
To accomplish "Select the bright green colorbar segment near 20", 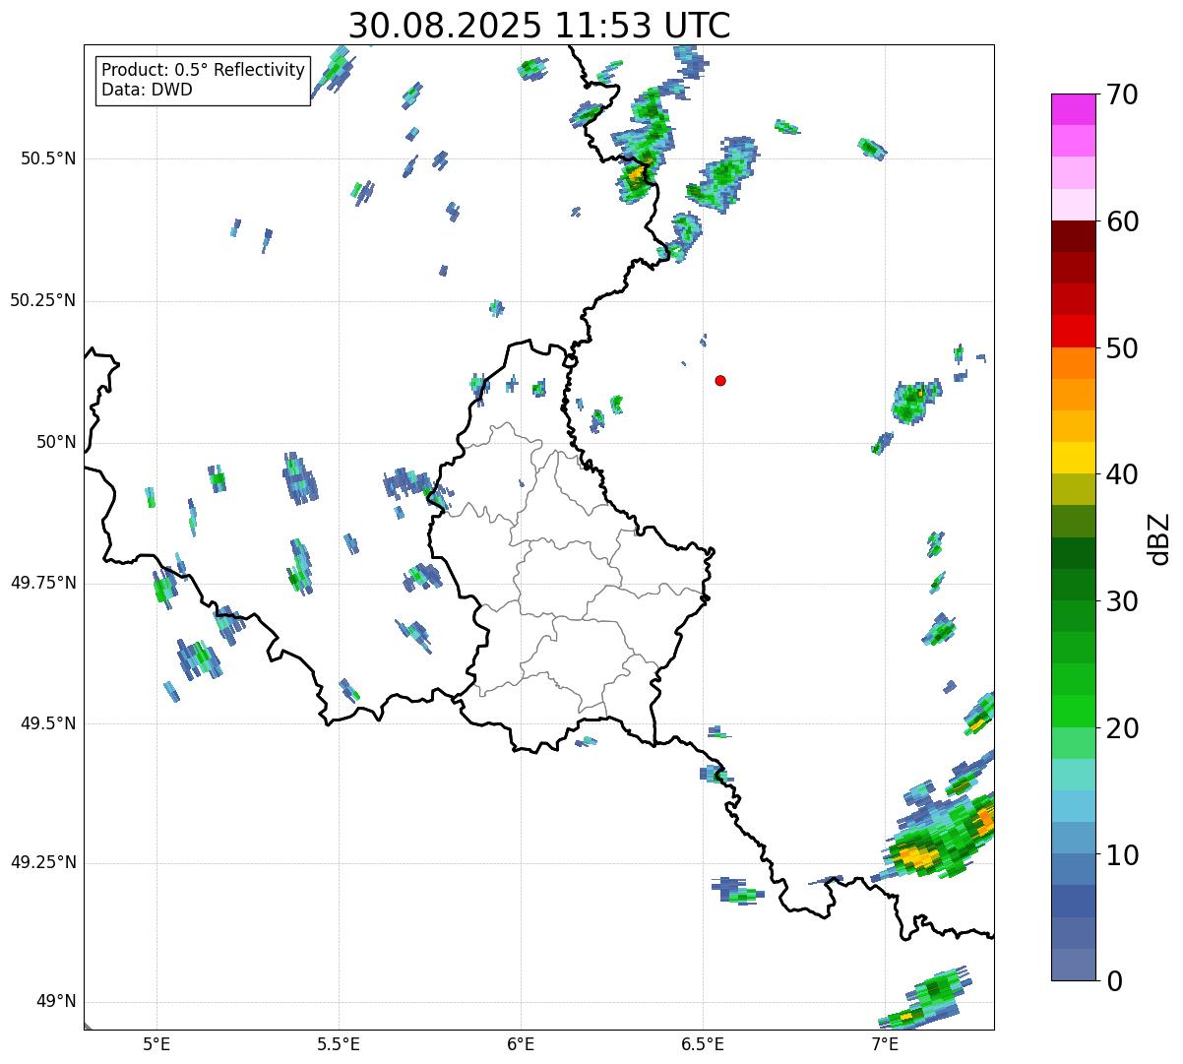I will point(1080,711).
